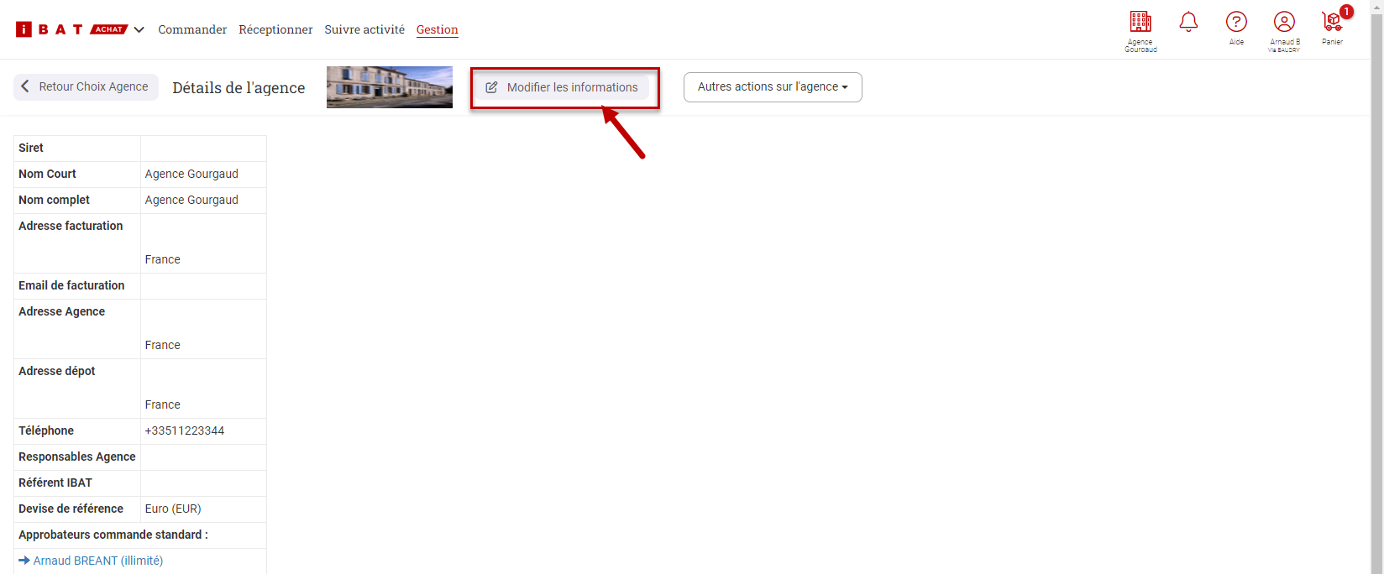Open the Réceptionner menu

(275, 29)
